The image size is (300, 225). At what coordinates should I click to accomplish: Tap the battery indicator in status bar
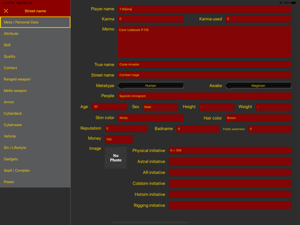[293, 3]
